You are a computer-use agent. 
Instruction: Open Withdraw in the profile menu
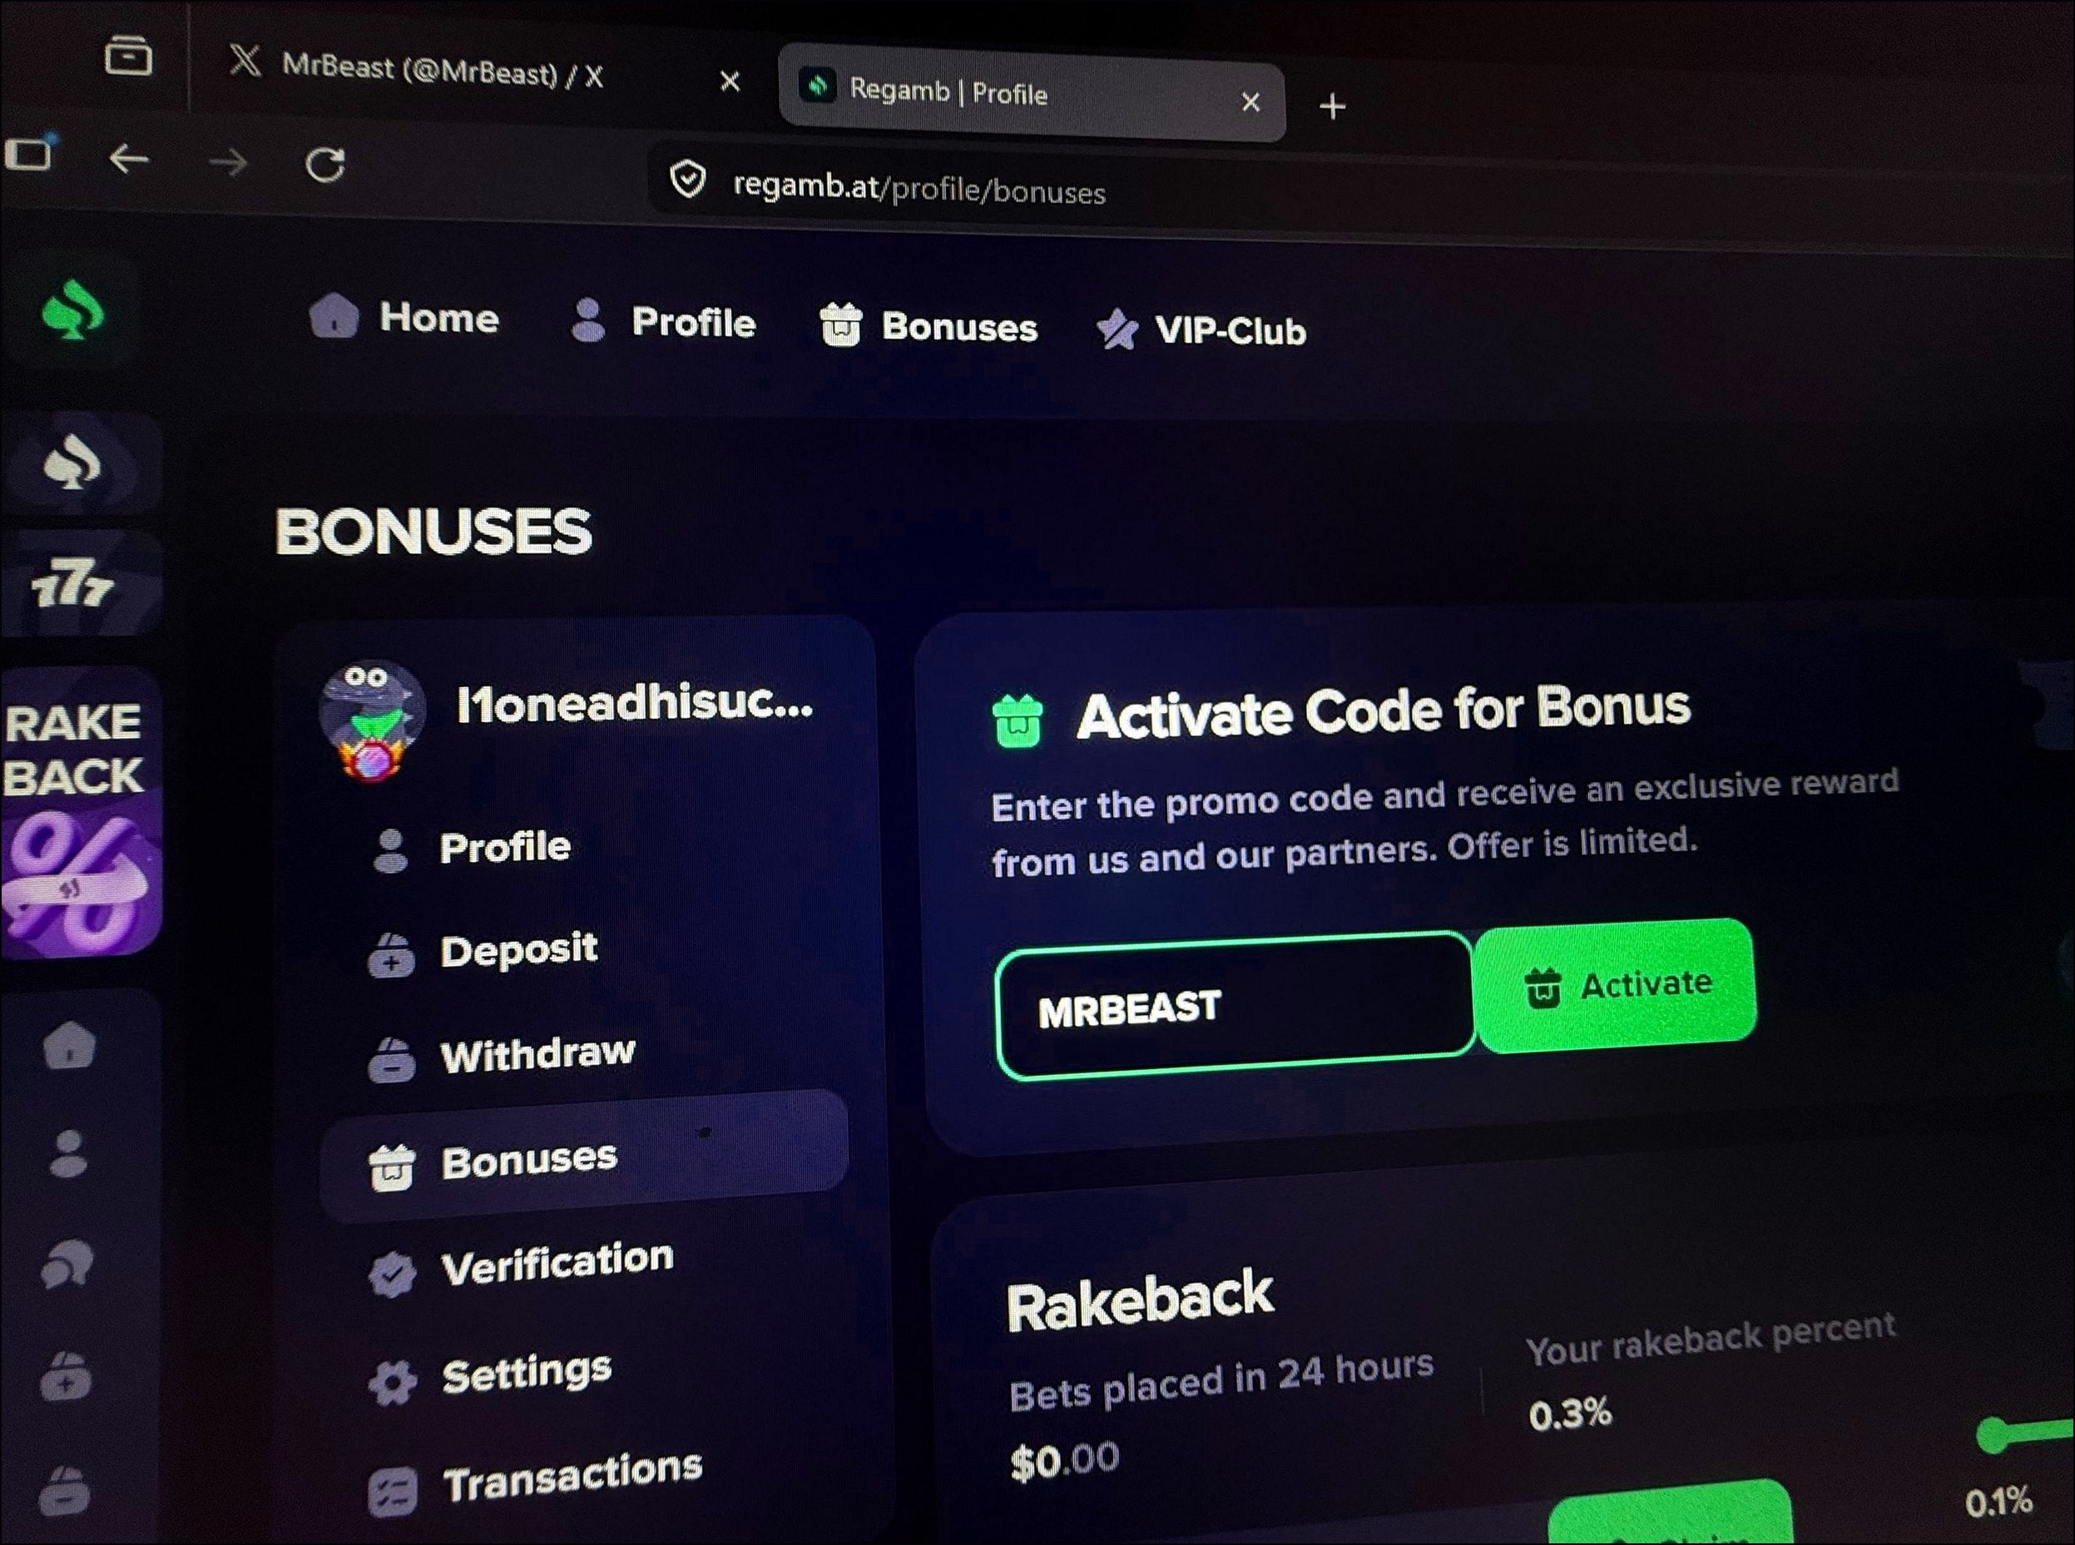[x=501, y=1056]
